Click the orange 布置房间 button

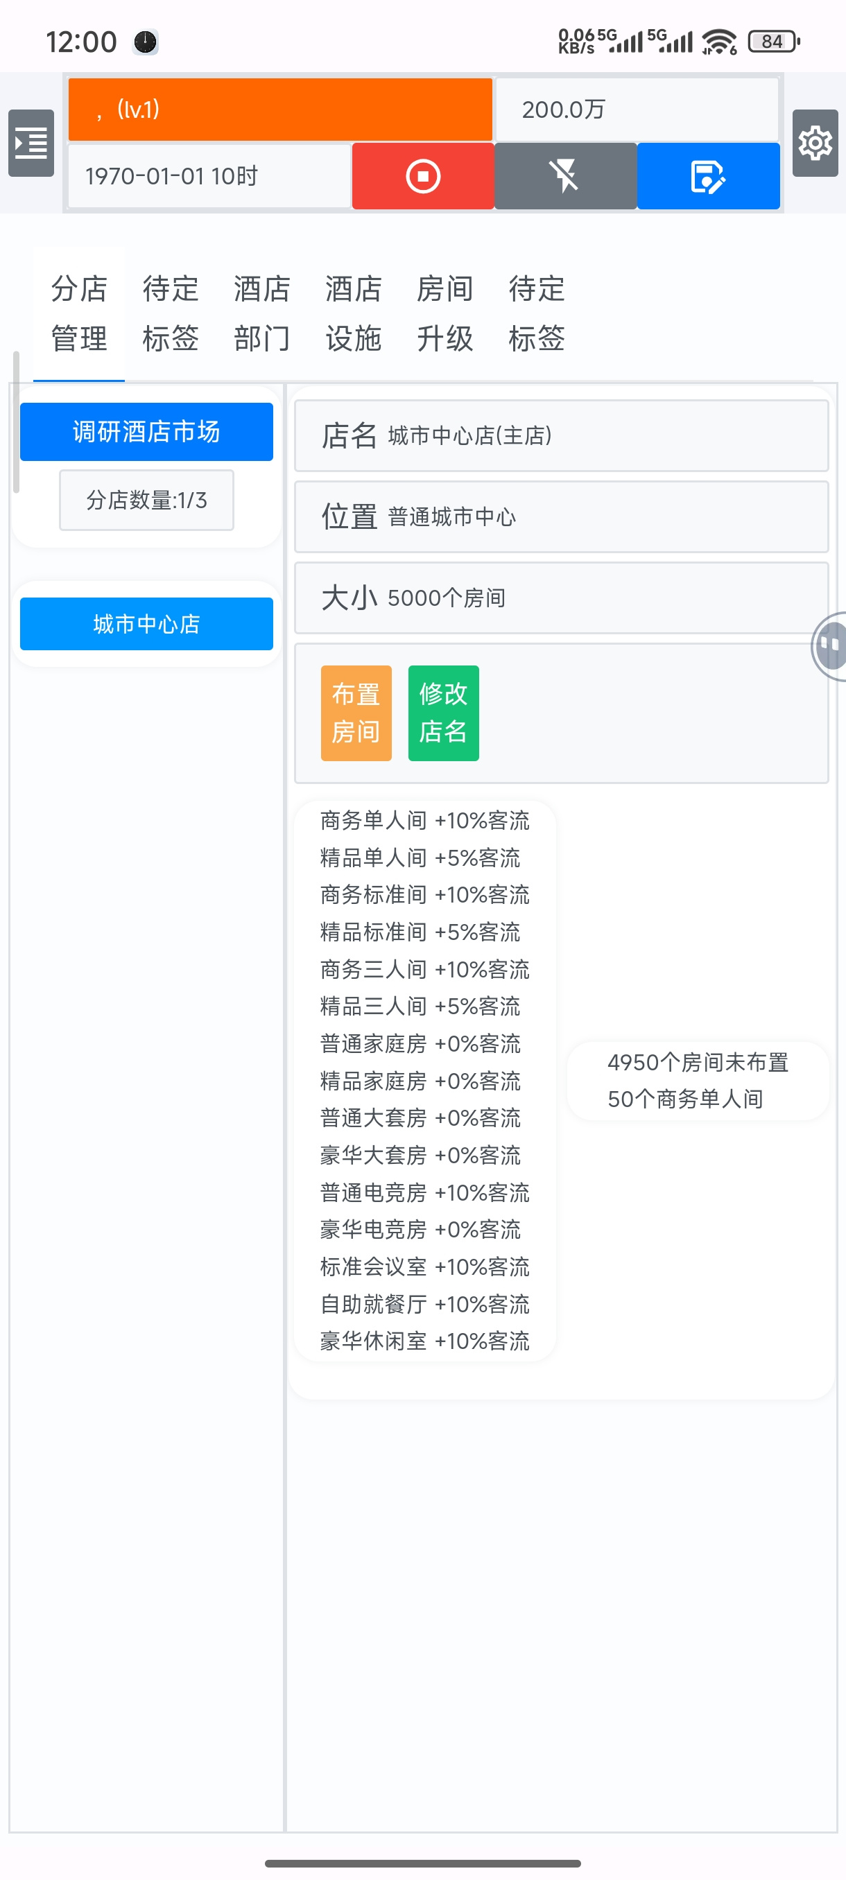(356, 713)
